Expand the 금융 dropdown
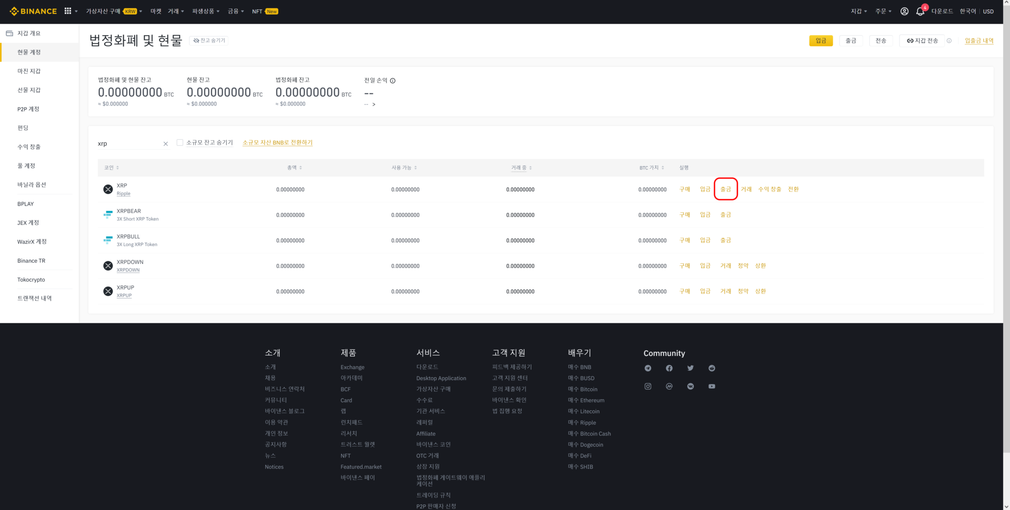The width and height of the screenshot is (1010, 510). pos(236,11)
